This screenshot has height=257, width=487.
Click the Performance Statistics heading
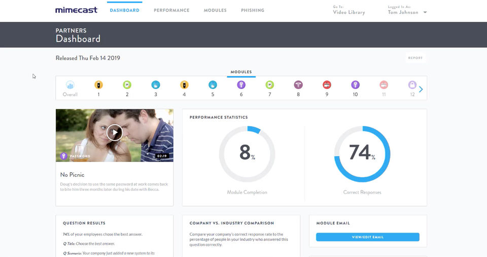pyautogui.click(x=219, y=117)
